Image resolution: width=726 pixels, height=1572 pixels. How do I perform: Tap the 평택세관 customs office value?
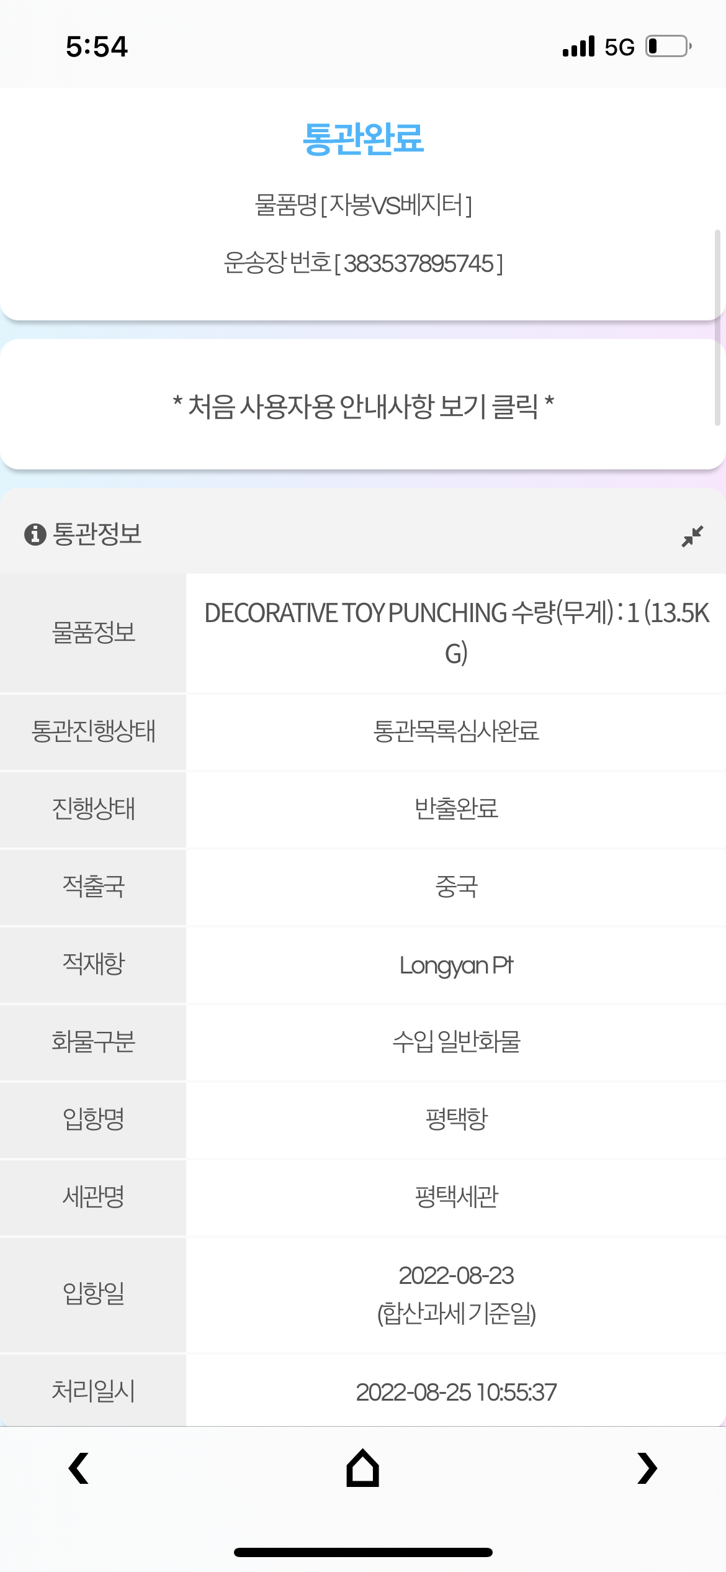click(456, 1197)
